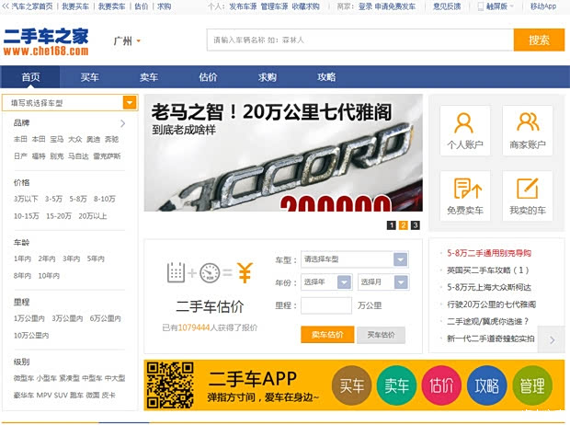This screenshot has height=425, width=570.
Task: Go to banner slide 3
Action: click(416, 225)
